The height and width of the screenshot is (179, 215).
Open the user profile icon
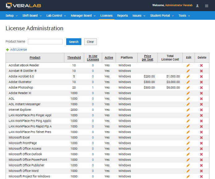(197, 6)
